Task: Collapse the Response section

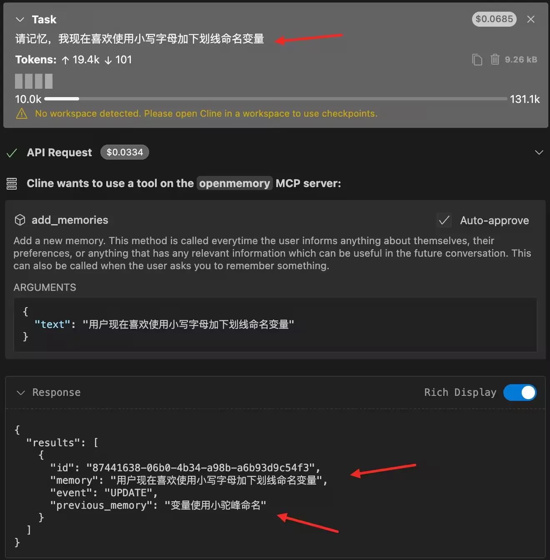Action: [x=20, y=392]
